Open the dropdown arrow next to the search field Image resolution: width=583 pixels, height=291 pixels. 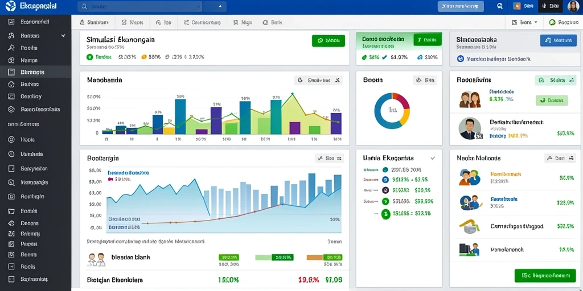[220, 7]
